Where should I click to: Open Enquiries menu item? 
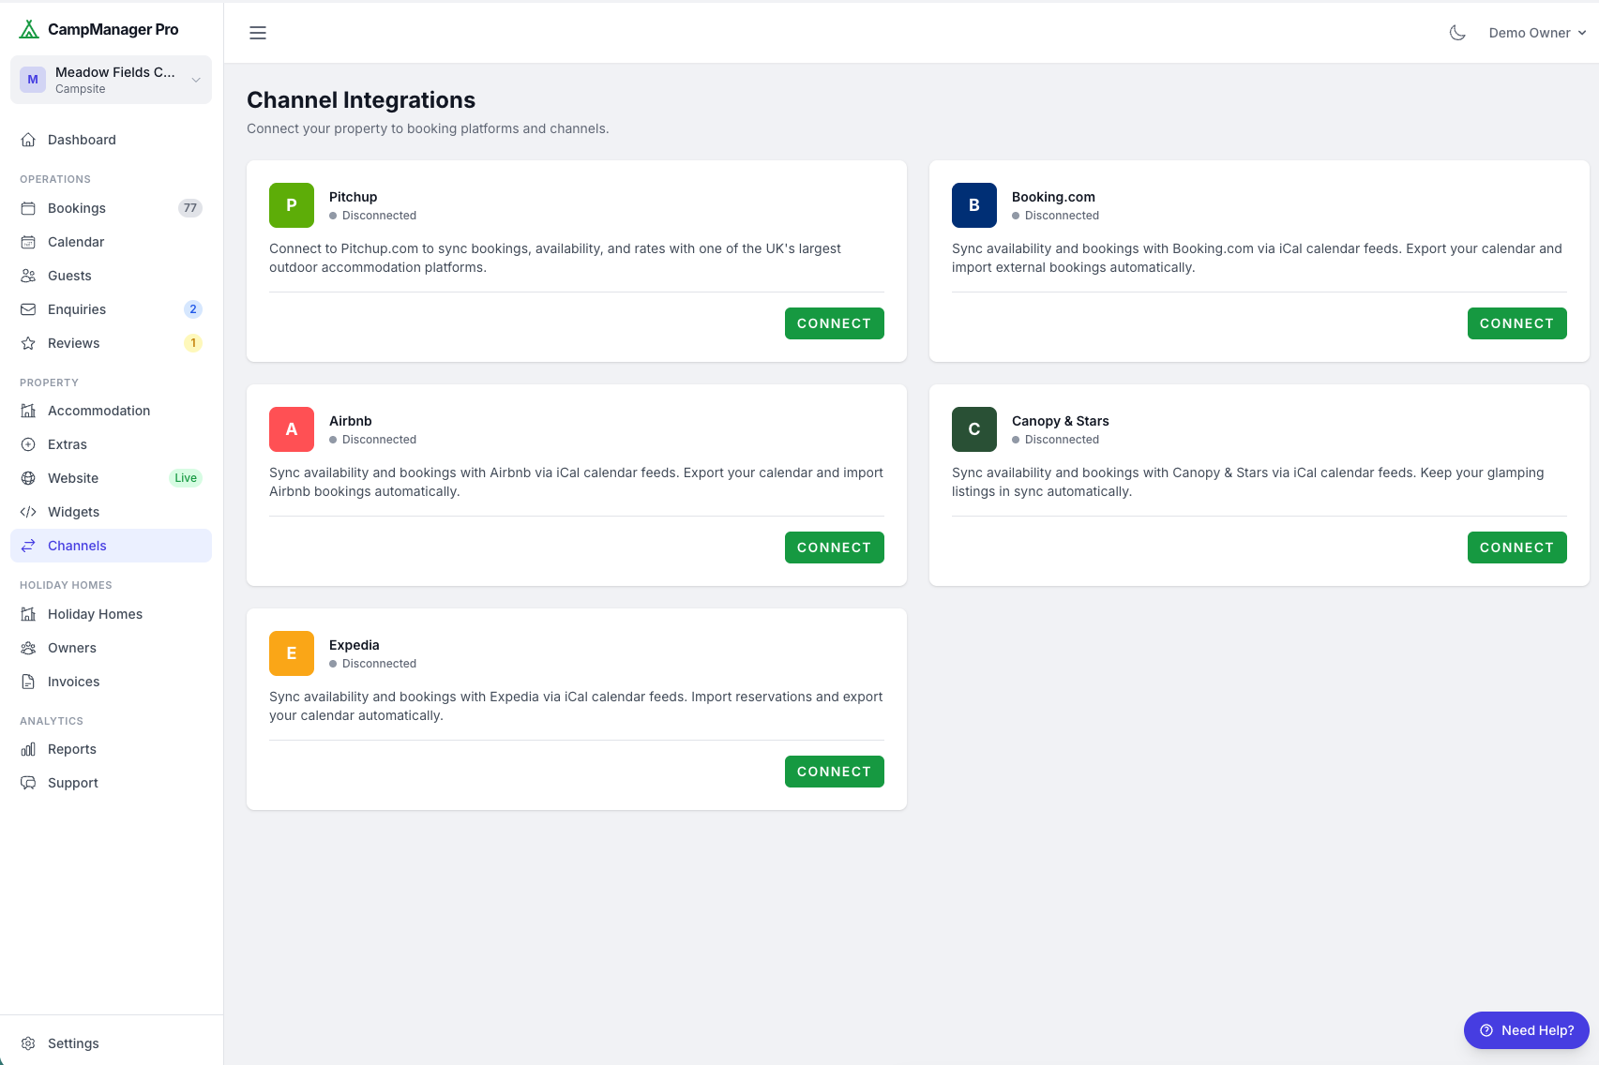[111, 309]
